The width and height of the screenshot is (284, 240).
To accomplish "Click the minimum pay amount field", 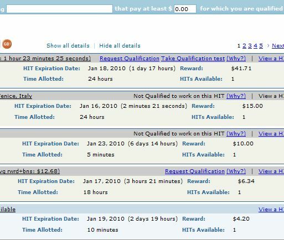I will point(185,9).
